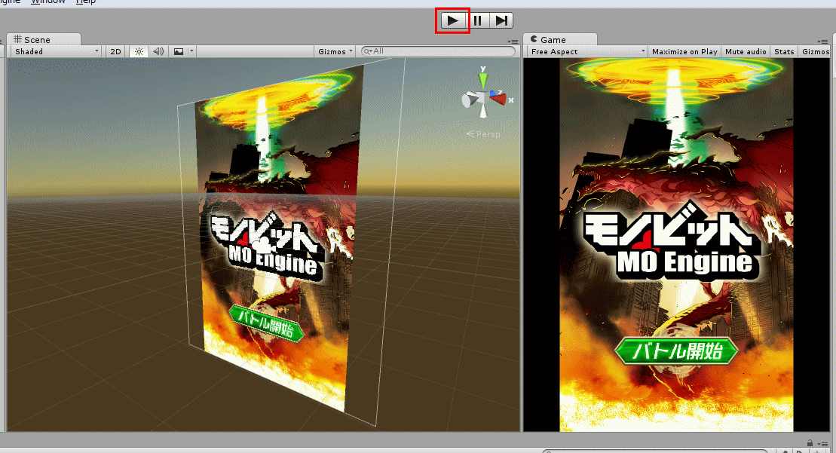Pause the game with the Pause button
This screenshot has height=453, width=836.
477,21
